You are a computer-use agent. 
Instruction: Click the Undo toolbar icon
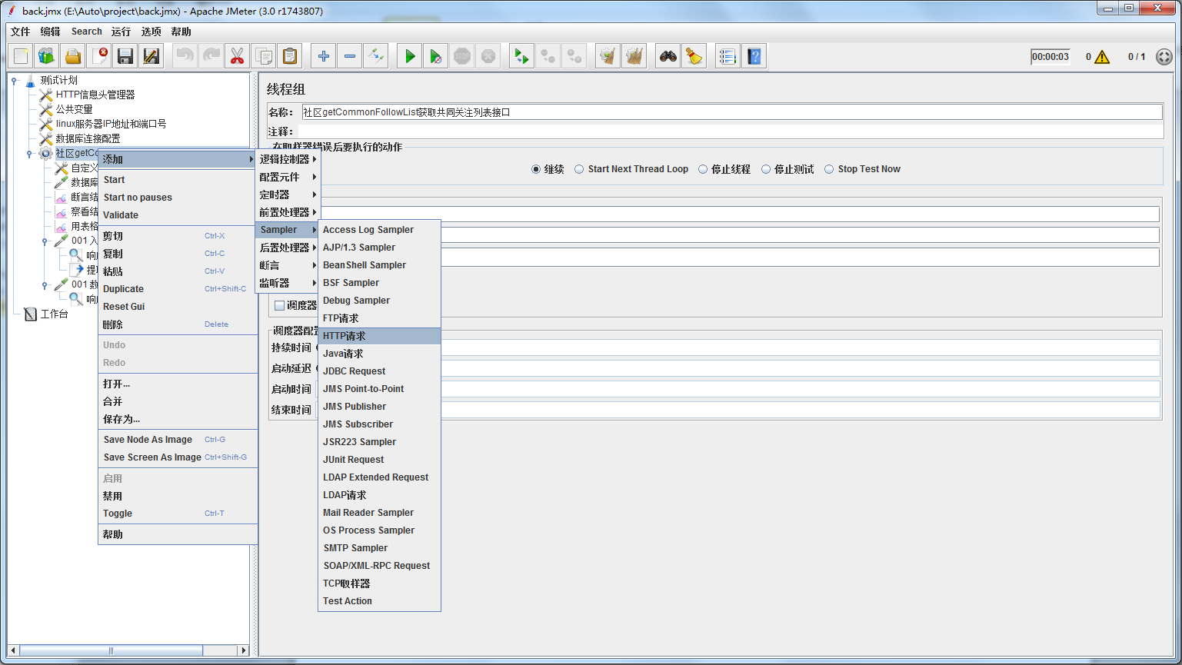(185, 56)
